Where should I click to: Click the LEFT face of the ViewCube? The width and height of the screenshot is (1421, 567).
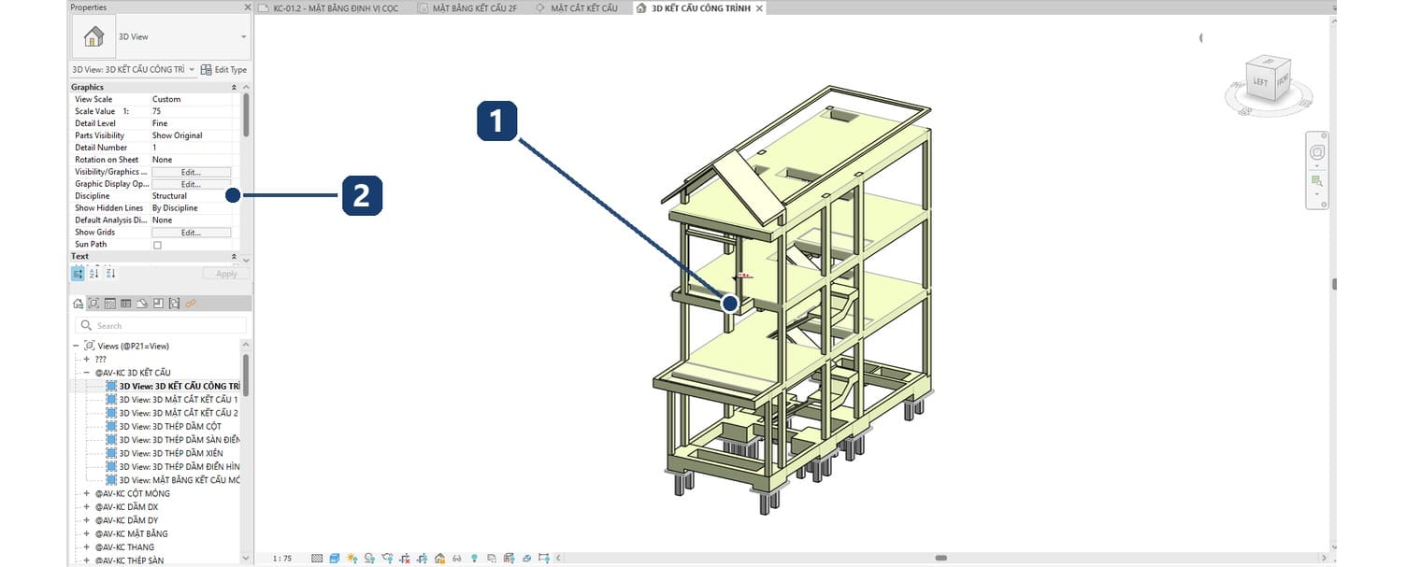tap(1260, 82)
